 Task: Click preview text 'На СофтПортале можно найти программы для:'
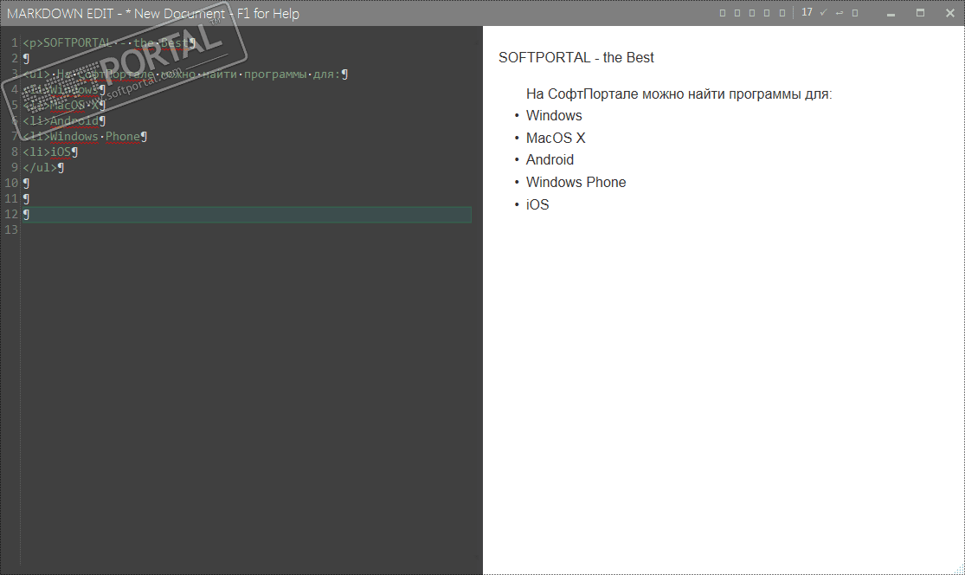[x=679, y=94]
